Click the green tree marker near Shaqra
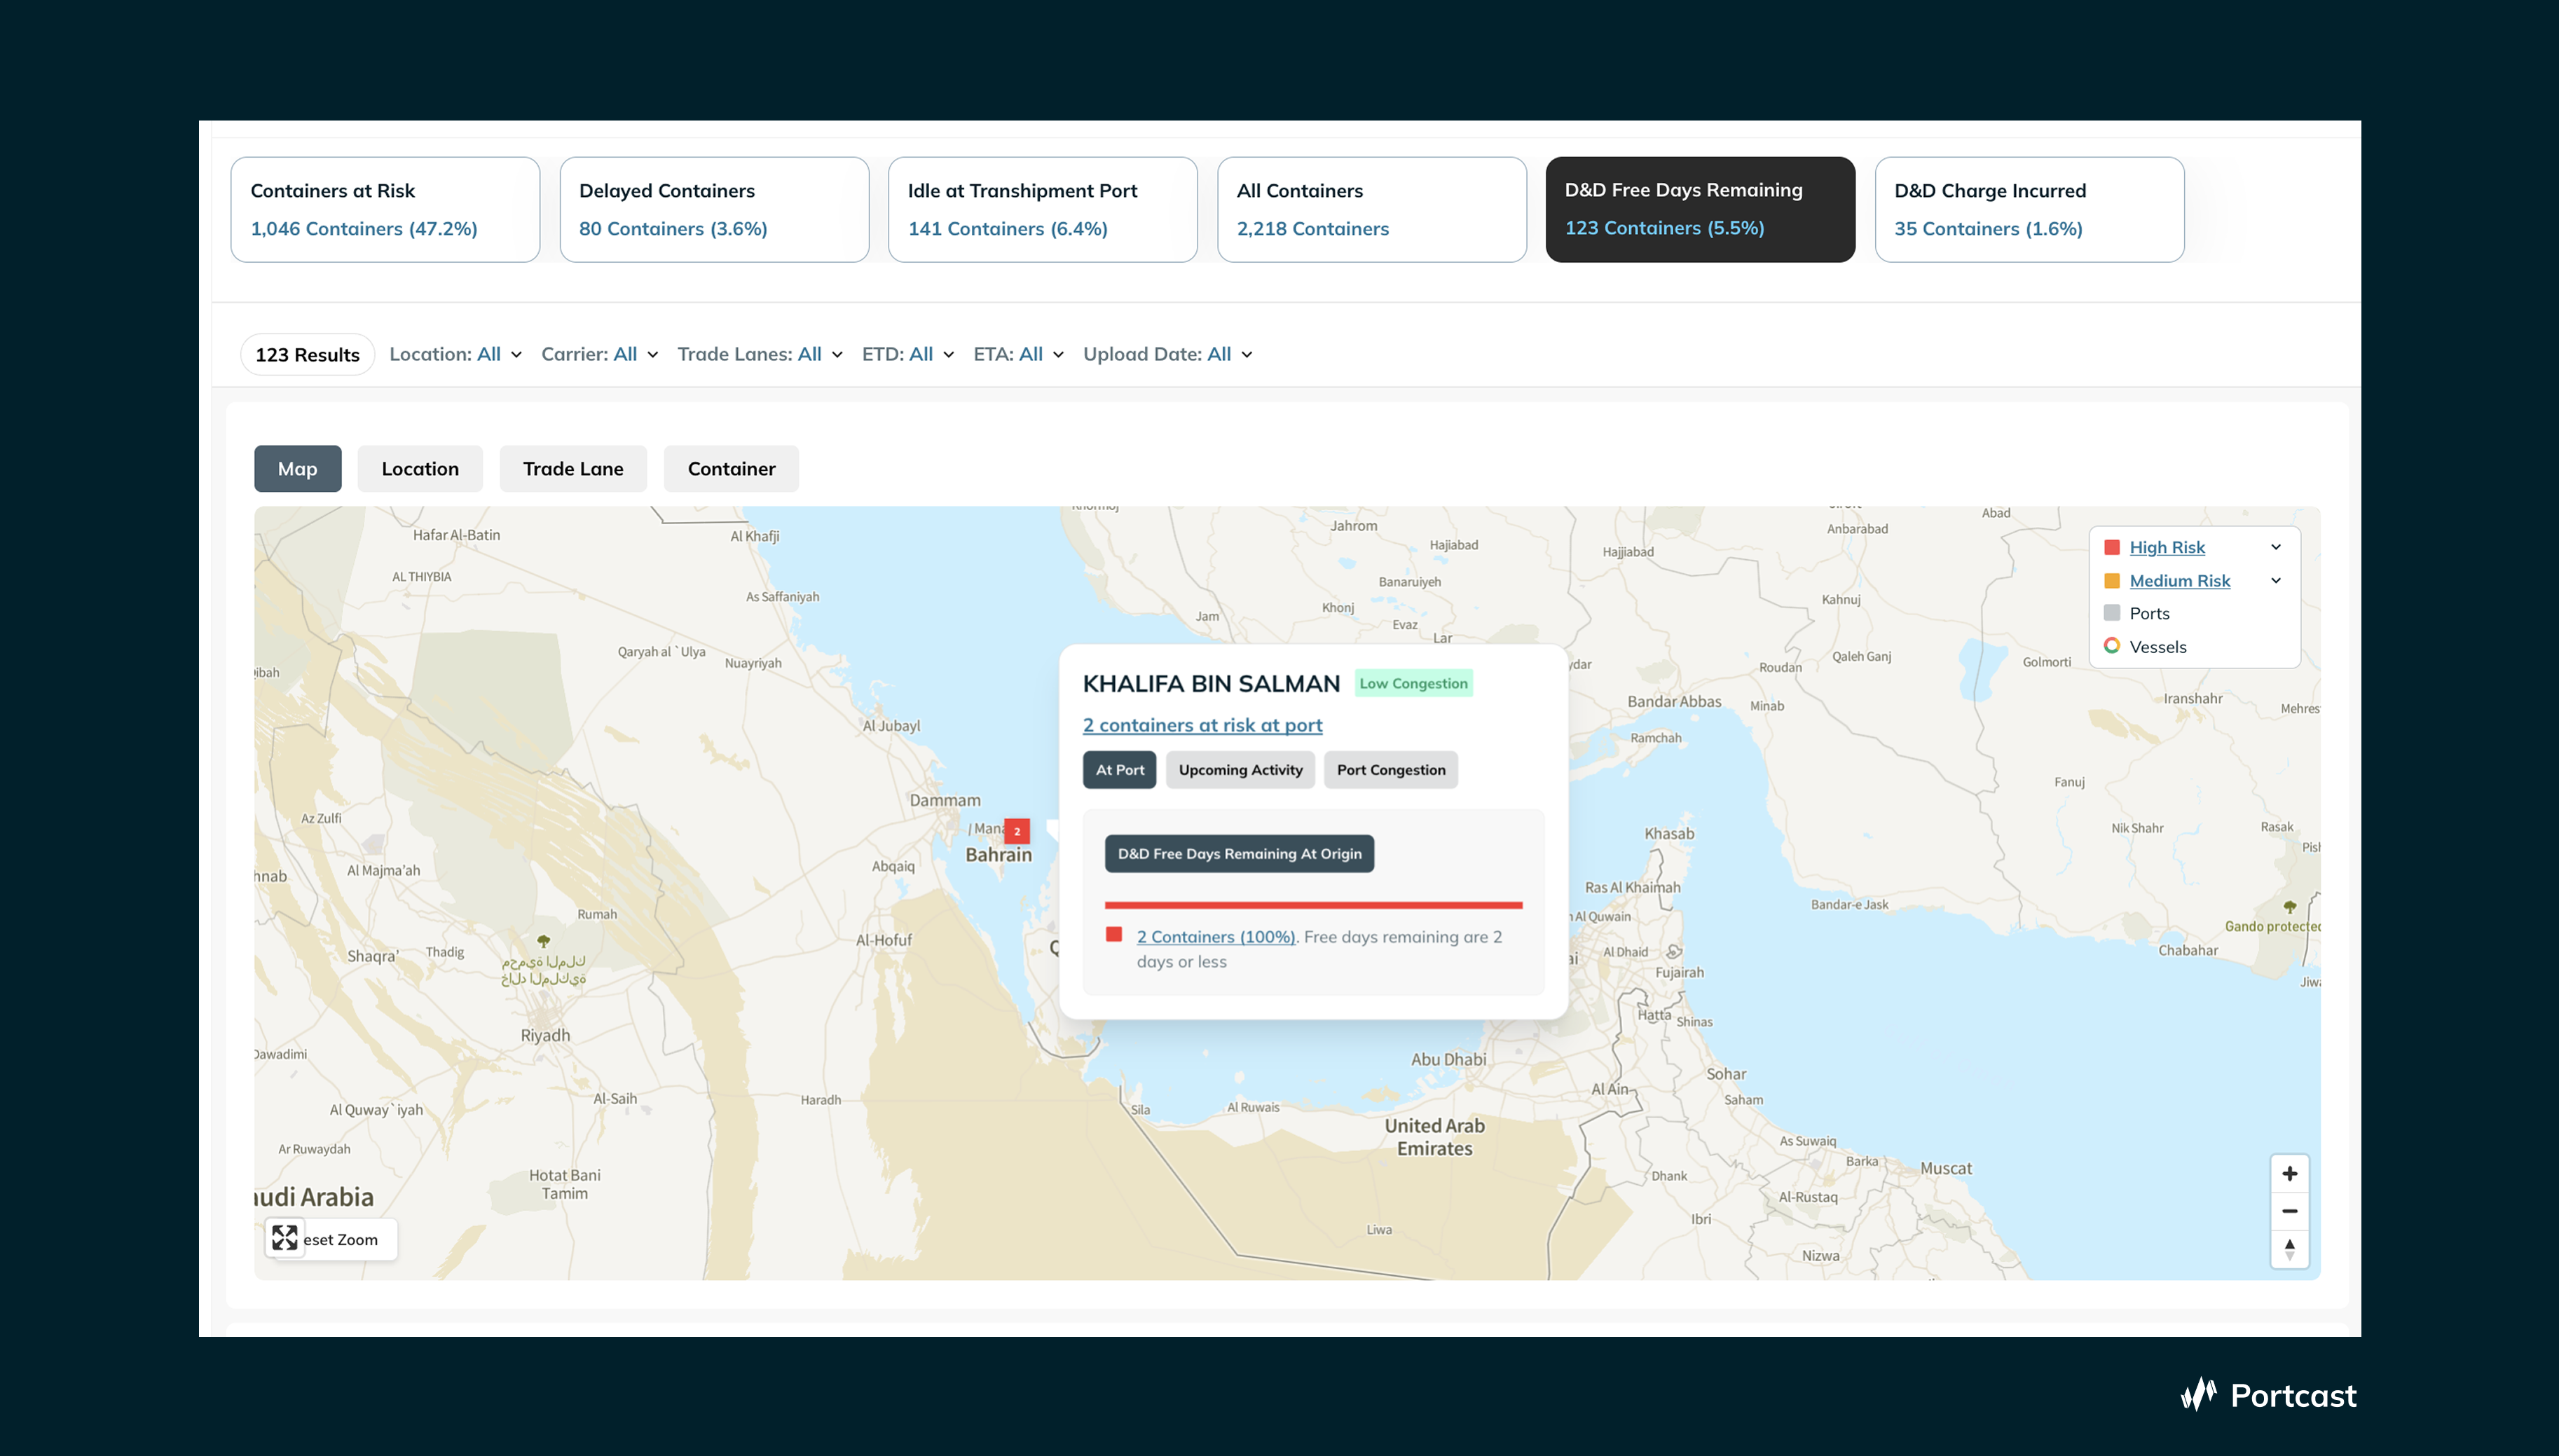 click(x=544, y=941)
